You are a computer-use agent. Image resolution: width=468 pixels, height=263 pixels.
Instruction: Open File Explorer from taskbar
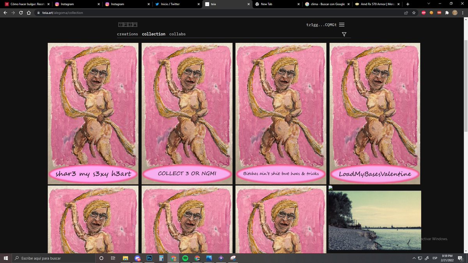click(126, 258)
